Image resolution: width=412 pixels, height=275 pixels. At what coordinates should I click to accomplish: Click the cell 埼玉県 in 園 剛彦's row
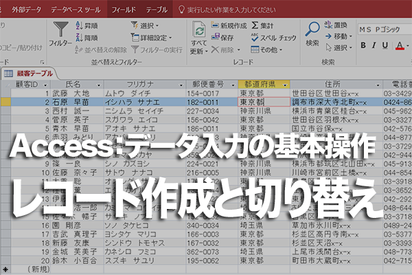point(264,225)
